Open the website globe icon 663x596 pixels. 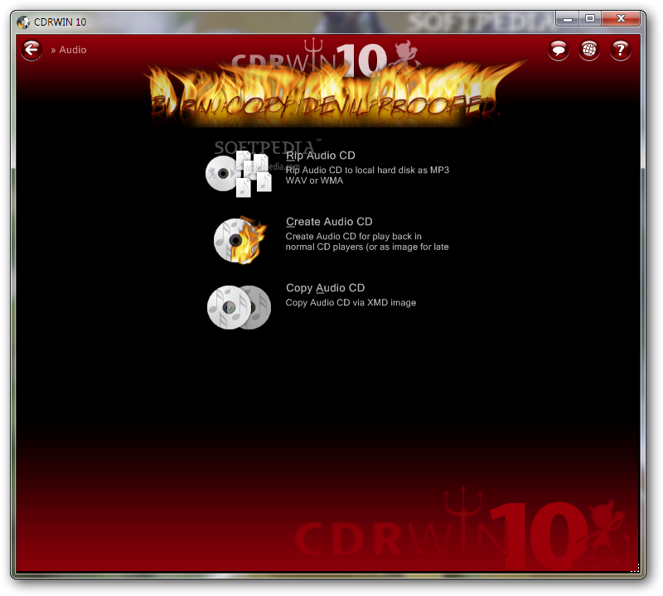click(x=589, y=50)
